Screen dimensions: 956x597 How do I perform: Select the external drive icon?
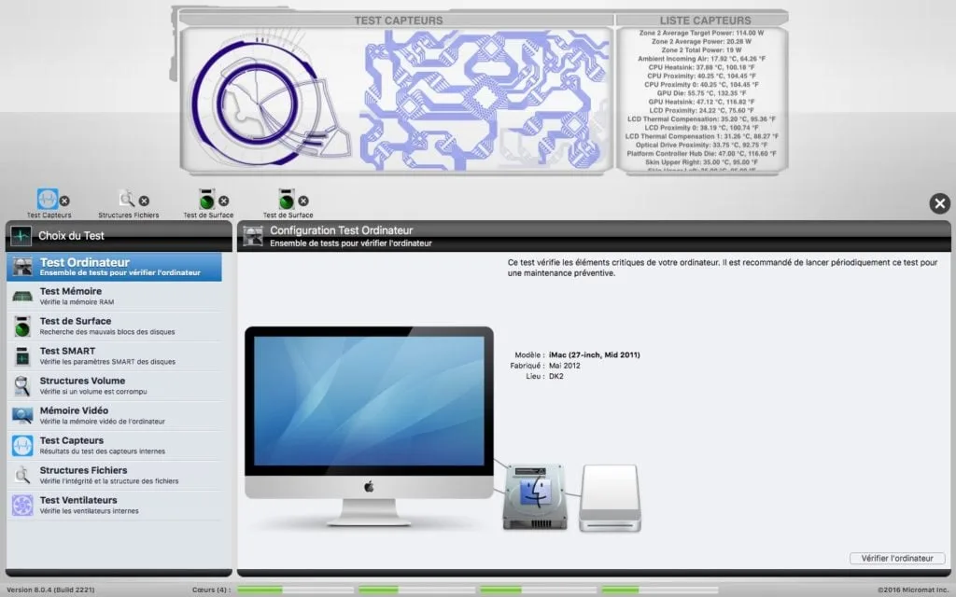point(612,499)
